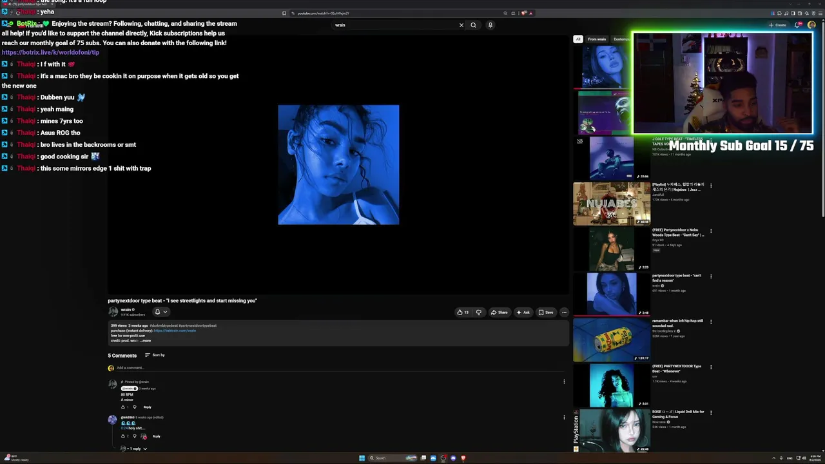Image resolution: width=825 pixels, height=464 pixels.
Task: Open the Create button in YouTube header
Action: tap(777, 25)
